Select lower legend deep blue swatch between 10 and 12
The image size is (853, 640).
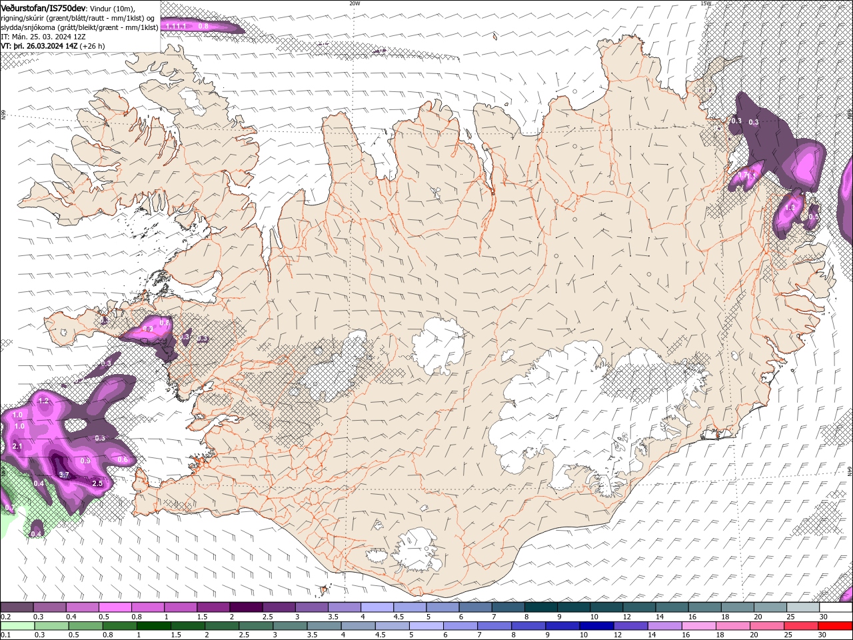597,625
